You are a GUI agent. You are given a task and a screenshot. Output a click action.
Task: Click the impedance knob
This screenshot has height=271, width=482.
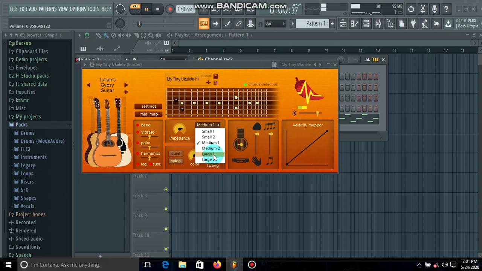[x=180, y=129]
